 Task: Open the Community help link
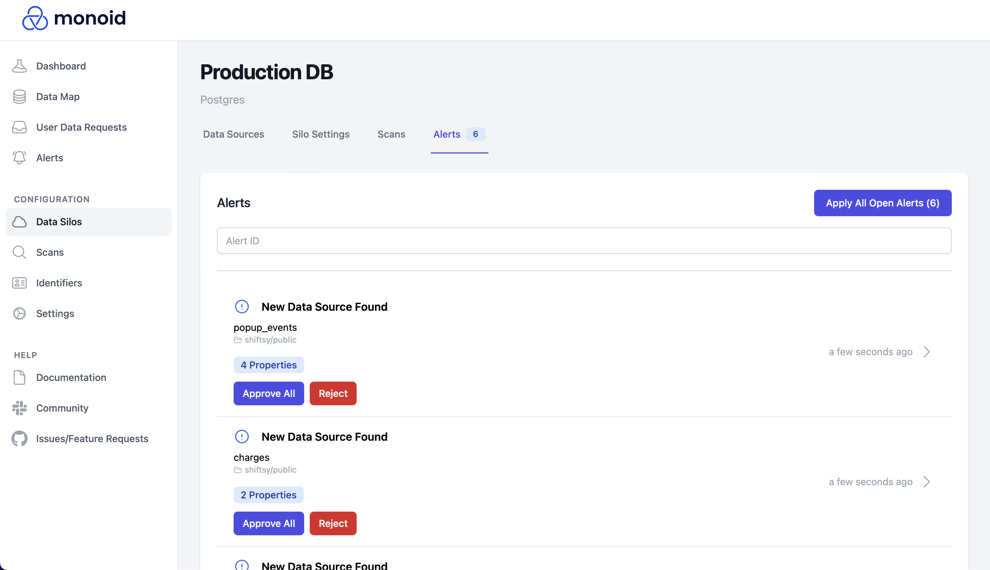(x=89, y=408)
